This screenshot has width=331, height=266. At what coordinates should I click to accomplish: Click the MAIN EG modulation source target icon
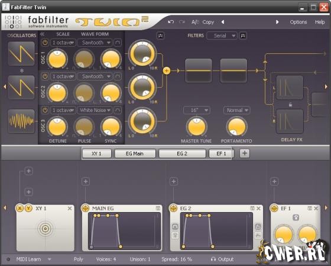[86, 209]
